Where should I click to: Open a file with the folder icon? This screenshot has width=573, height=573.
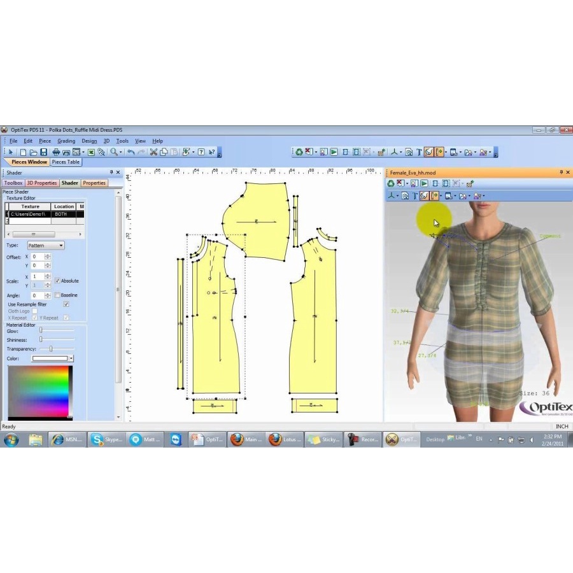tap(33, 152)
